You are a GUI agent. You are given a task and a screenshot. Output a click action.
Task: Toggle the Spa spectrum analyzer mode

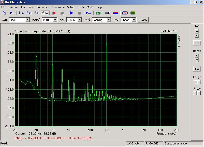45,13
